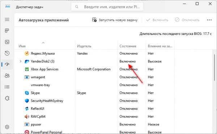This screenshot has width=217, height=134.
Task: Click the wmagent app icon
Action: (27, 77)
